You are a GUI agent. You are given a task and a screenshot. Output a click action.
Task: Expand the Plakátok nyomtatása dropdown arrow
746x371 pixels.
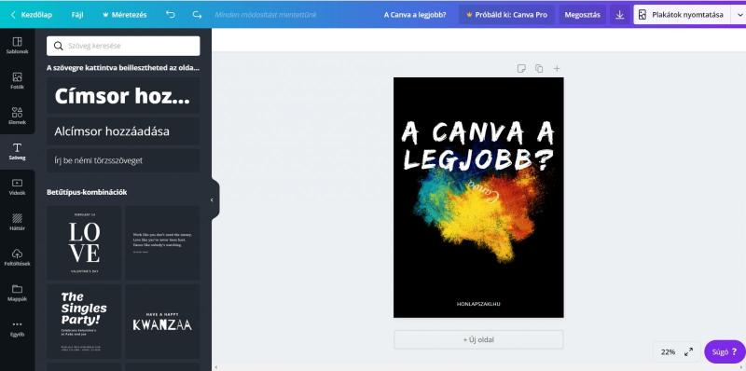pos(739,15)
